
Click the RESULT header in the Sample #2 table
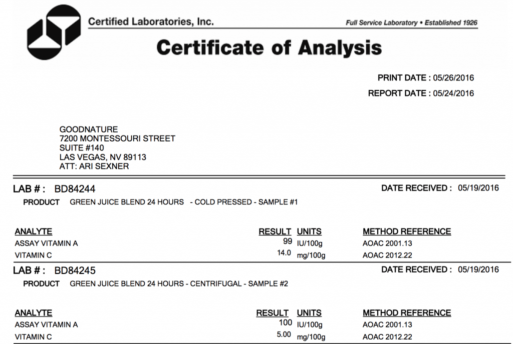(x=272, y=312)
